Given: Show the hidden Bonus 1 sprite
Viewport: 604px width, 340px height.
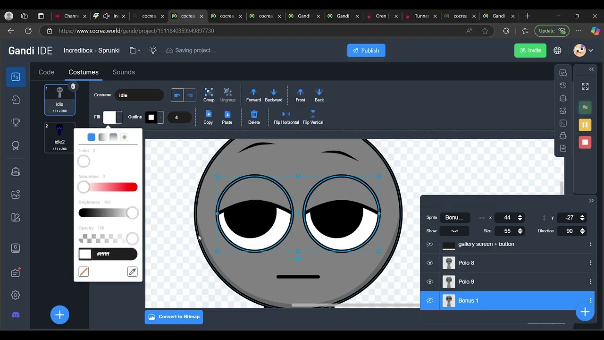Looking at the screenshot, I should coord(430,301).
